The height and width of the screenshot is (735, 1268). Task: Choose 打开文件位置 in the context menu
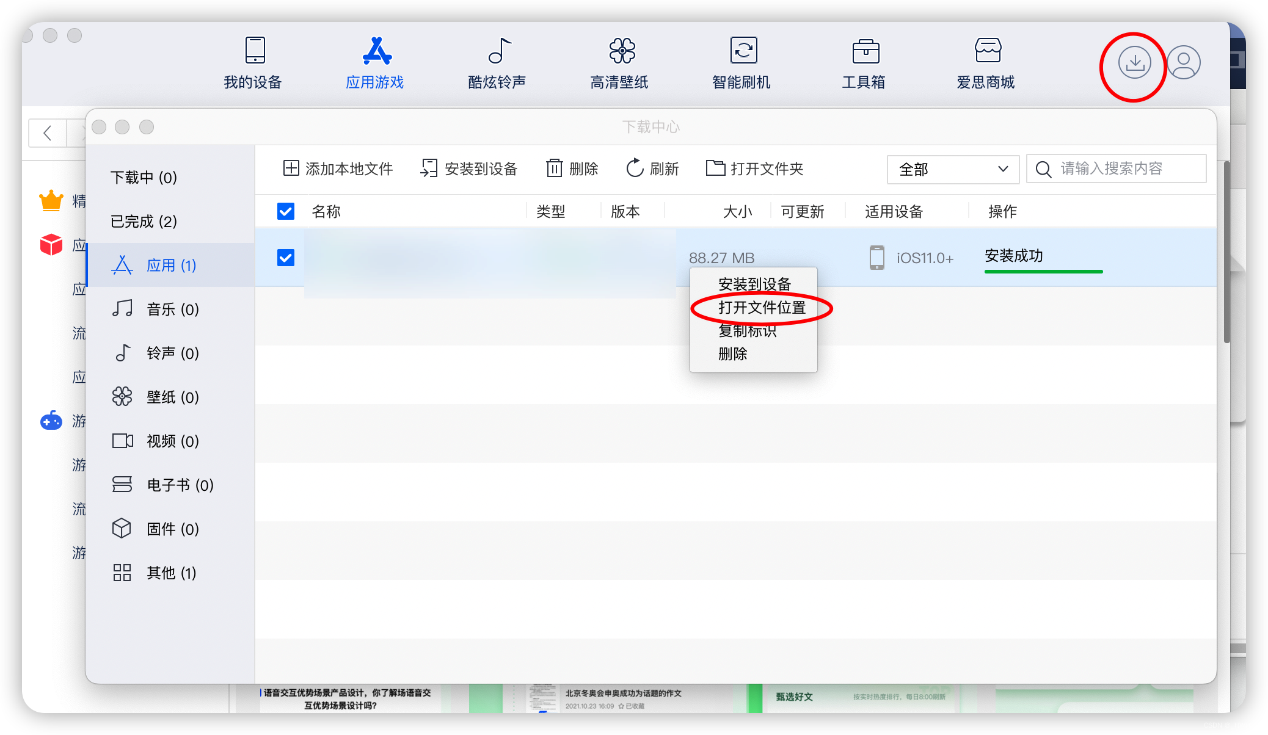(x=762, y=307)
